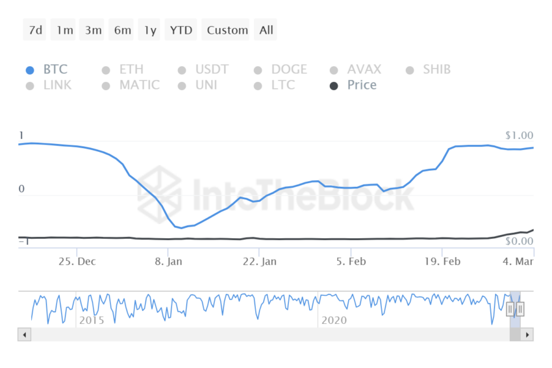Click the navigator scroll-right arrow

click(x=527, y=335)
